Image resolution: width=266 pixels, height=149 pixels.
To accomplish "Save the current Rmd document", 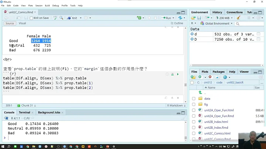I will (26, 18).
